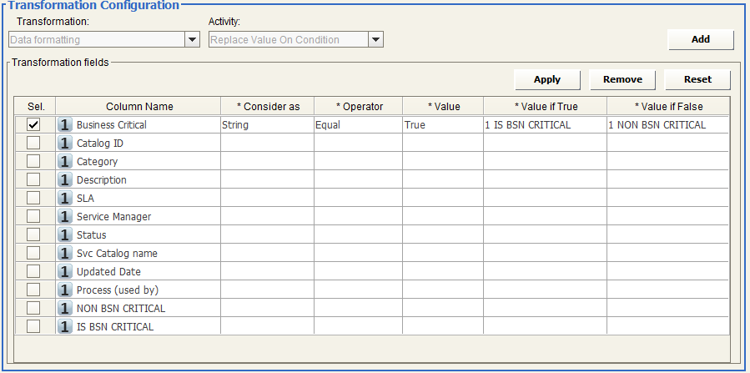Edit the Value if True cell

(x=545, y=125)
